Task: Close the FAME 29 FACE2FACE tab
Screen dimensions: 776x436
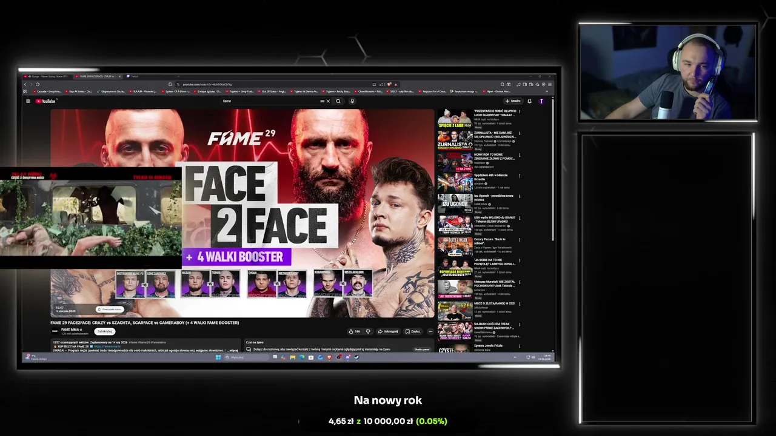Action: tap(119, 76)
